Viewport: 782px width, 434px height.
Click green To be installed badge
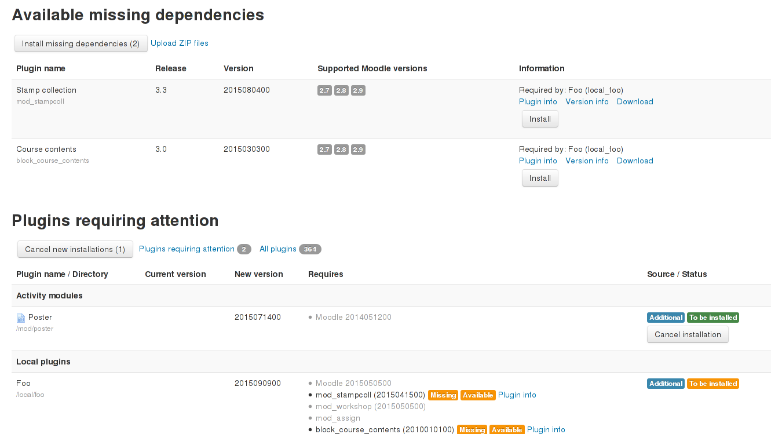713,318
